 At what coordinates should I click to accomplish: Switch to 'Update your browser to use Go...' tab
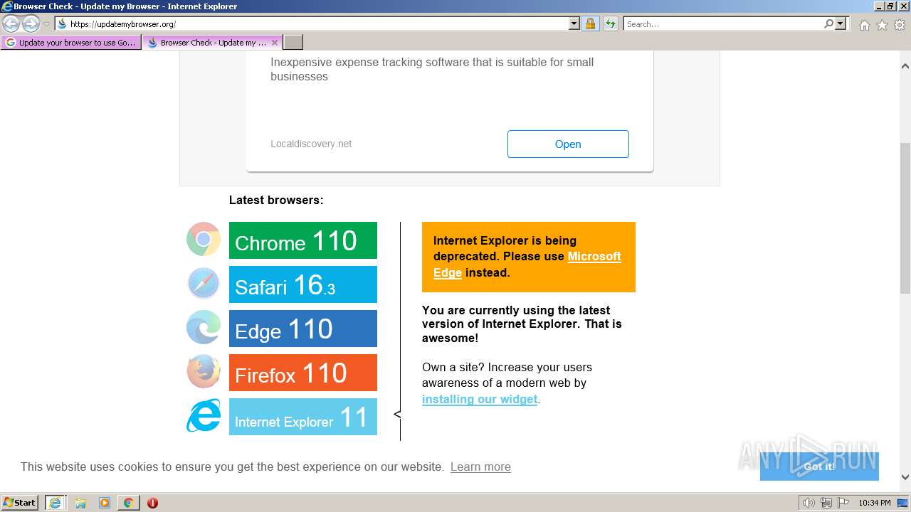71,43
